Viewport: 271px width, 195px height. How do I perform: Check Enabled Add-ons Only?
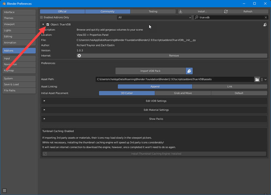pyautogui.click(x=42, y=17)
